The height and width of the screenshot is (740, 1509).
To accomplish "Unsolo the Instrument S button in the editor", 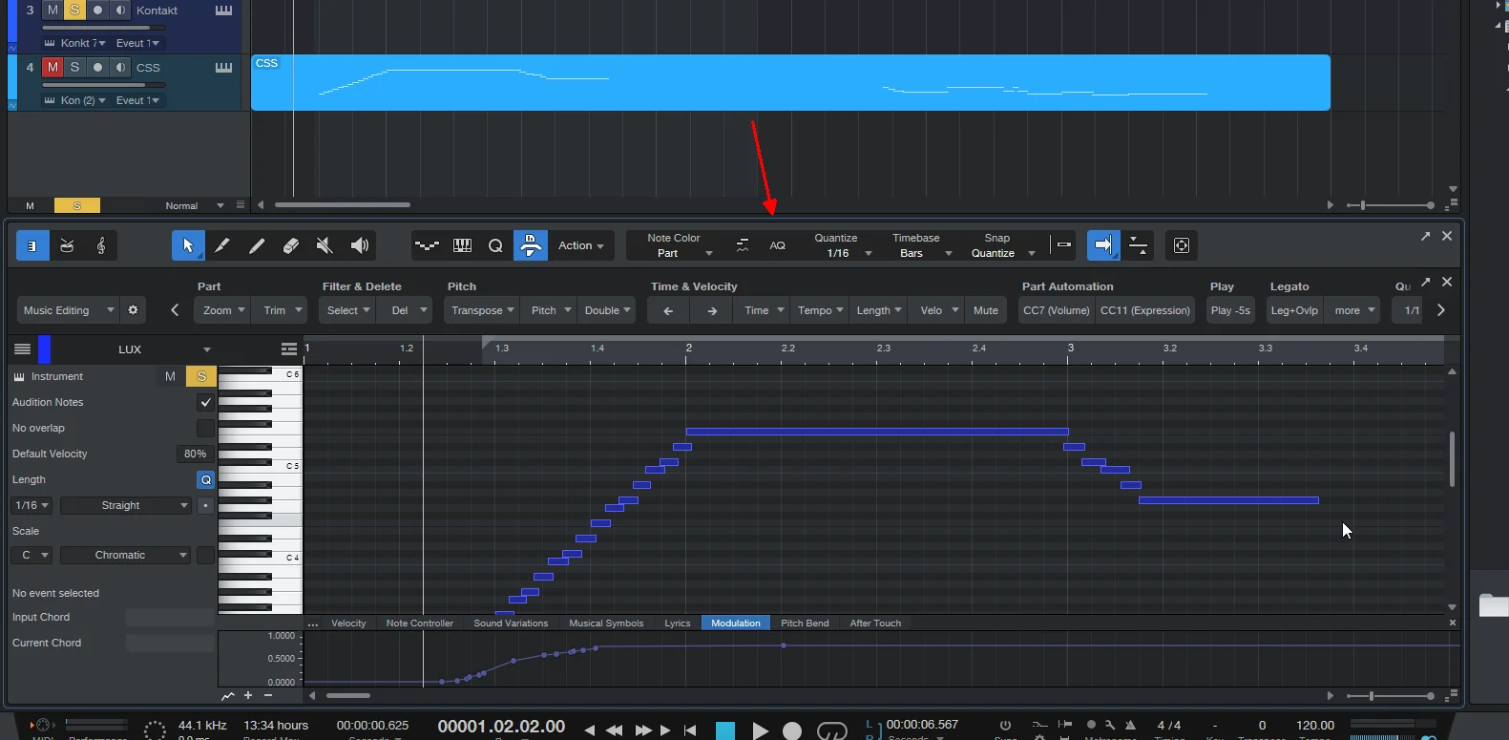I will pyautogui.click(x=201, y=376).
